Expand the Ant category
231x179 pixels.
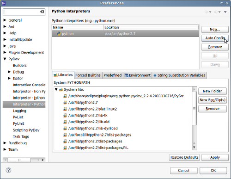point(5,26)
